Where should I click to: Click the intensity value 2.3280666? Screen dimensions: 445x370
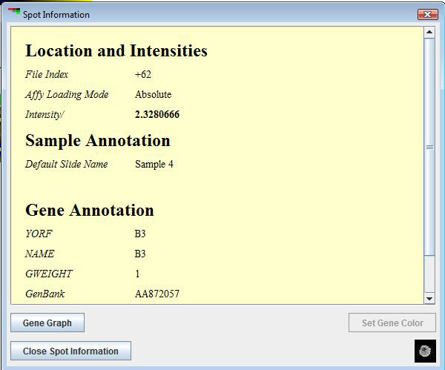(x=157, y=115)
